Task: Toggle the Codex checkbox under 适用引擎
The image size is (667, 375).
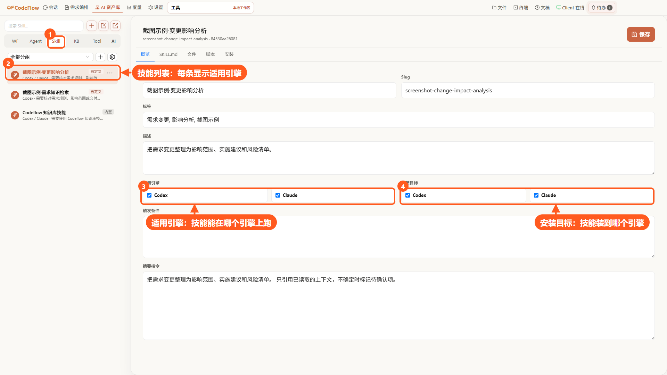Action: pos(149,195)
